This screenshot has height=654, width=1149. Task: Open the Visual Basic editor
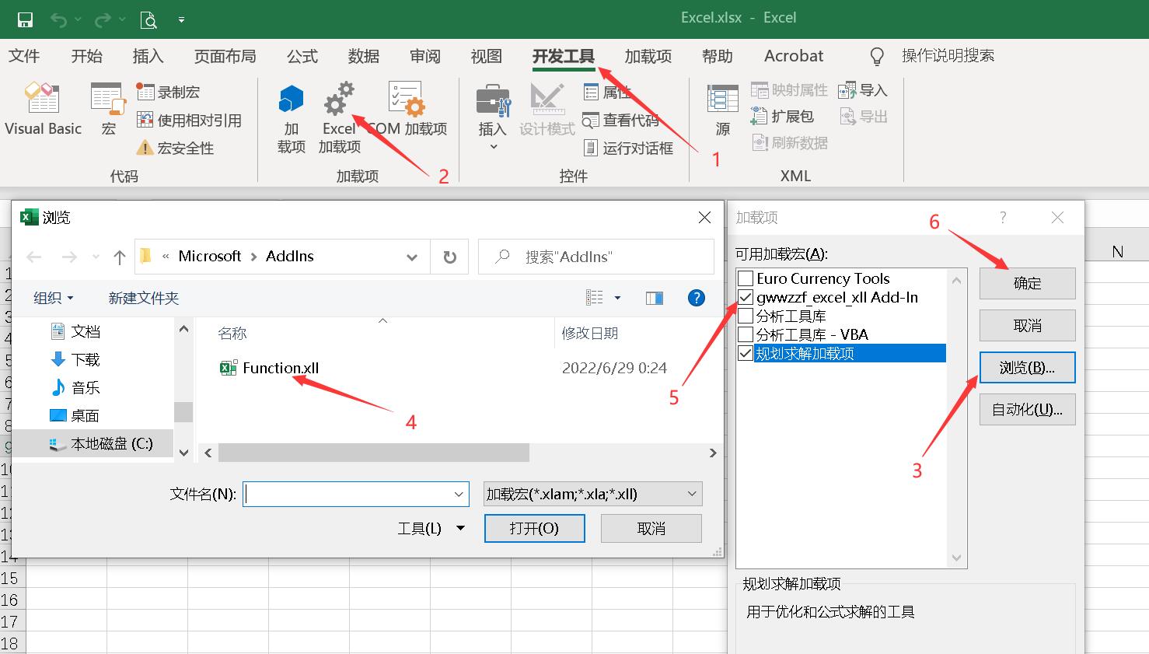[43, 110]
